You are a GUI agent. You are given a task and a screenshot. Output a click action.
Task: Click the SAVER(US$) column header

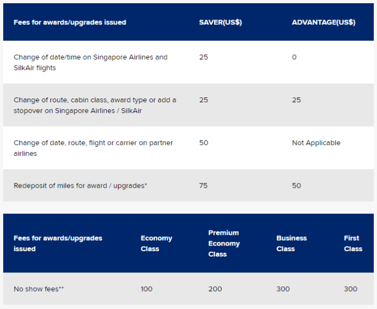pyautogui.click(x=220, y=22)
